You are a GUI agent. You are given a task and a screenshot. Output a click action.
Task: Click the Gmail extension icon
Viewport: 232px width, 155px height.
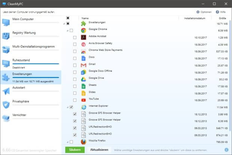click(x=84, y=65)
